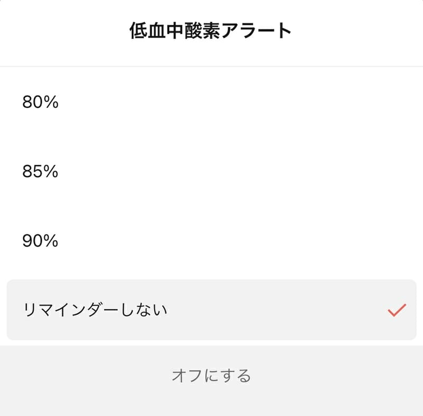Click the 85% percentage text
The width and height of the screenshot is (423, 416).
(x=40, y=172)
